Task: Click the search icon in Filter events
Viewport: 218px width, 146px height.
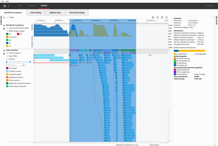Action: (23, 65)
